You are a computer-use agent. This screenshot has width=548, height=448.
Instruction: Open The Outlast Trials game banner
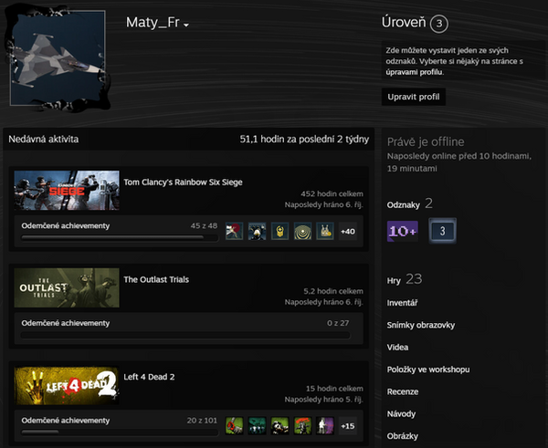pos(67,287)
